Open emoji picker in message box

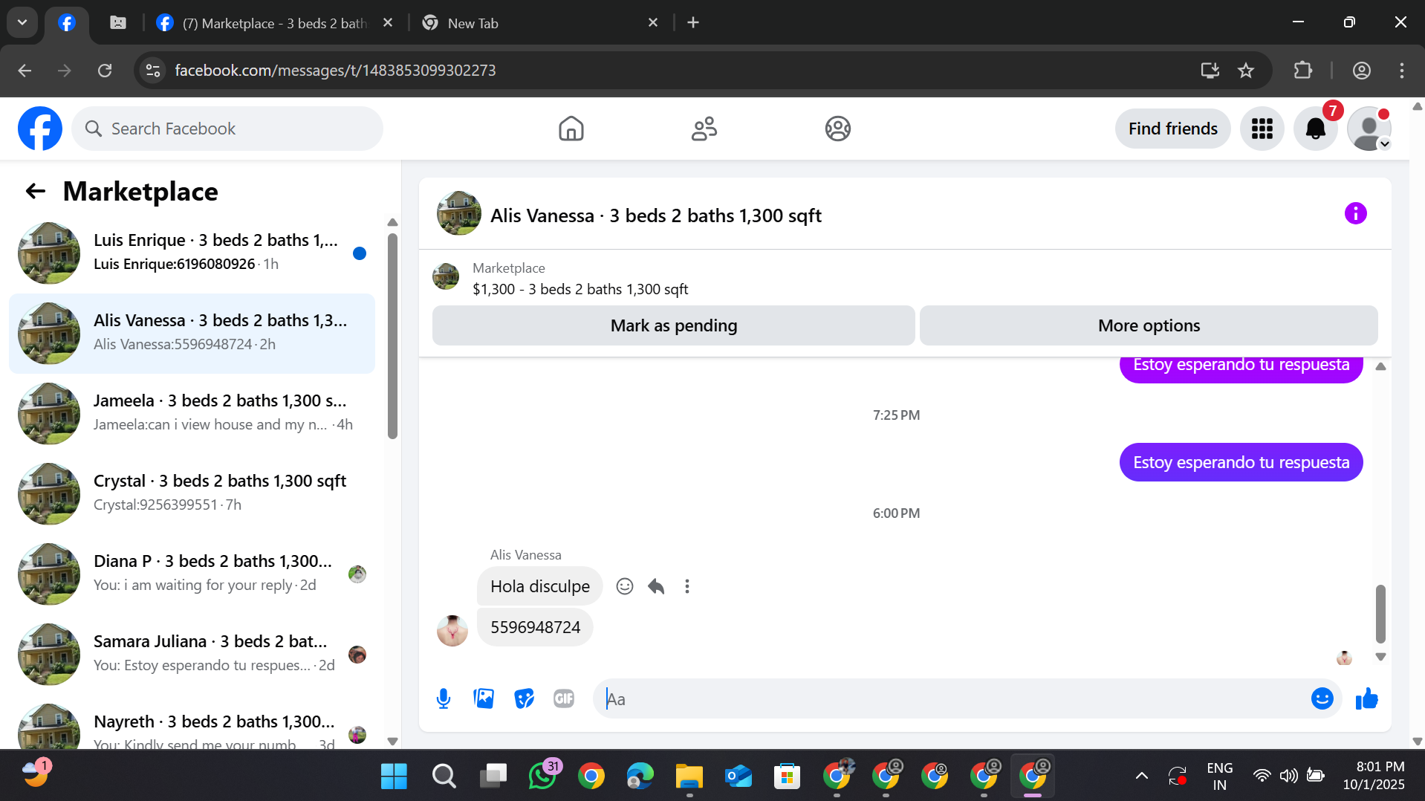coord(1322,698)
